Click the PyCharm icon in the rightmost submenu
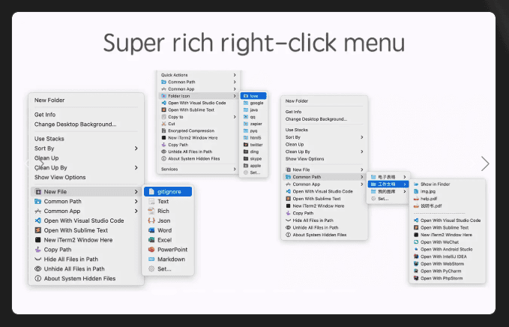 tap(416, 271)
